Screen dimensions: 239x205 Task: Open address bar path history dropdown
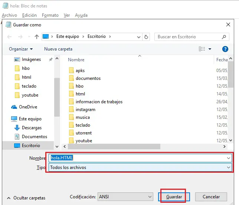(138, 37)
